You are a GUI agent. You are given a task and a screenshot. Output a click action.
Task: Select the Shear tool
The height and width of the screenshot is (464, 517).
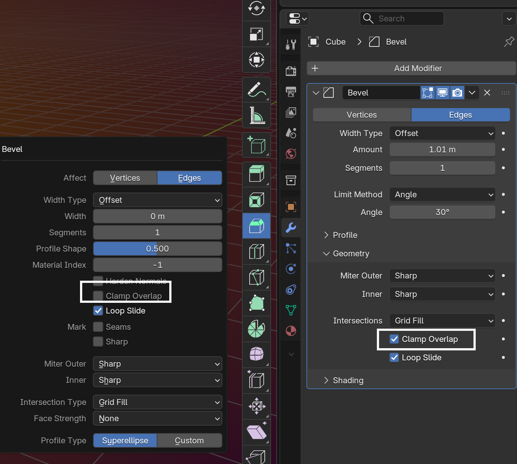pyautogui.click(x=256, y=432)
